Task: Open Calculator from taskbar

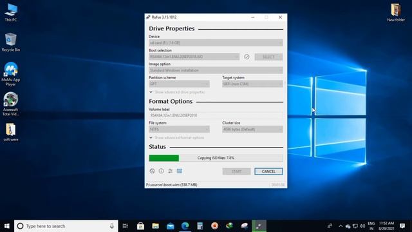Action: pyautogui.click(x=200, y=226)
